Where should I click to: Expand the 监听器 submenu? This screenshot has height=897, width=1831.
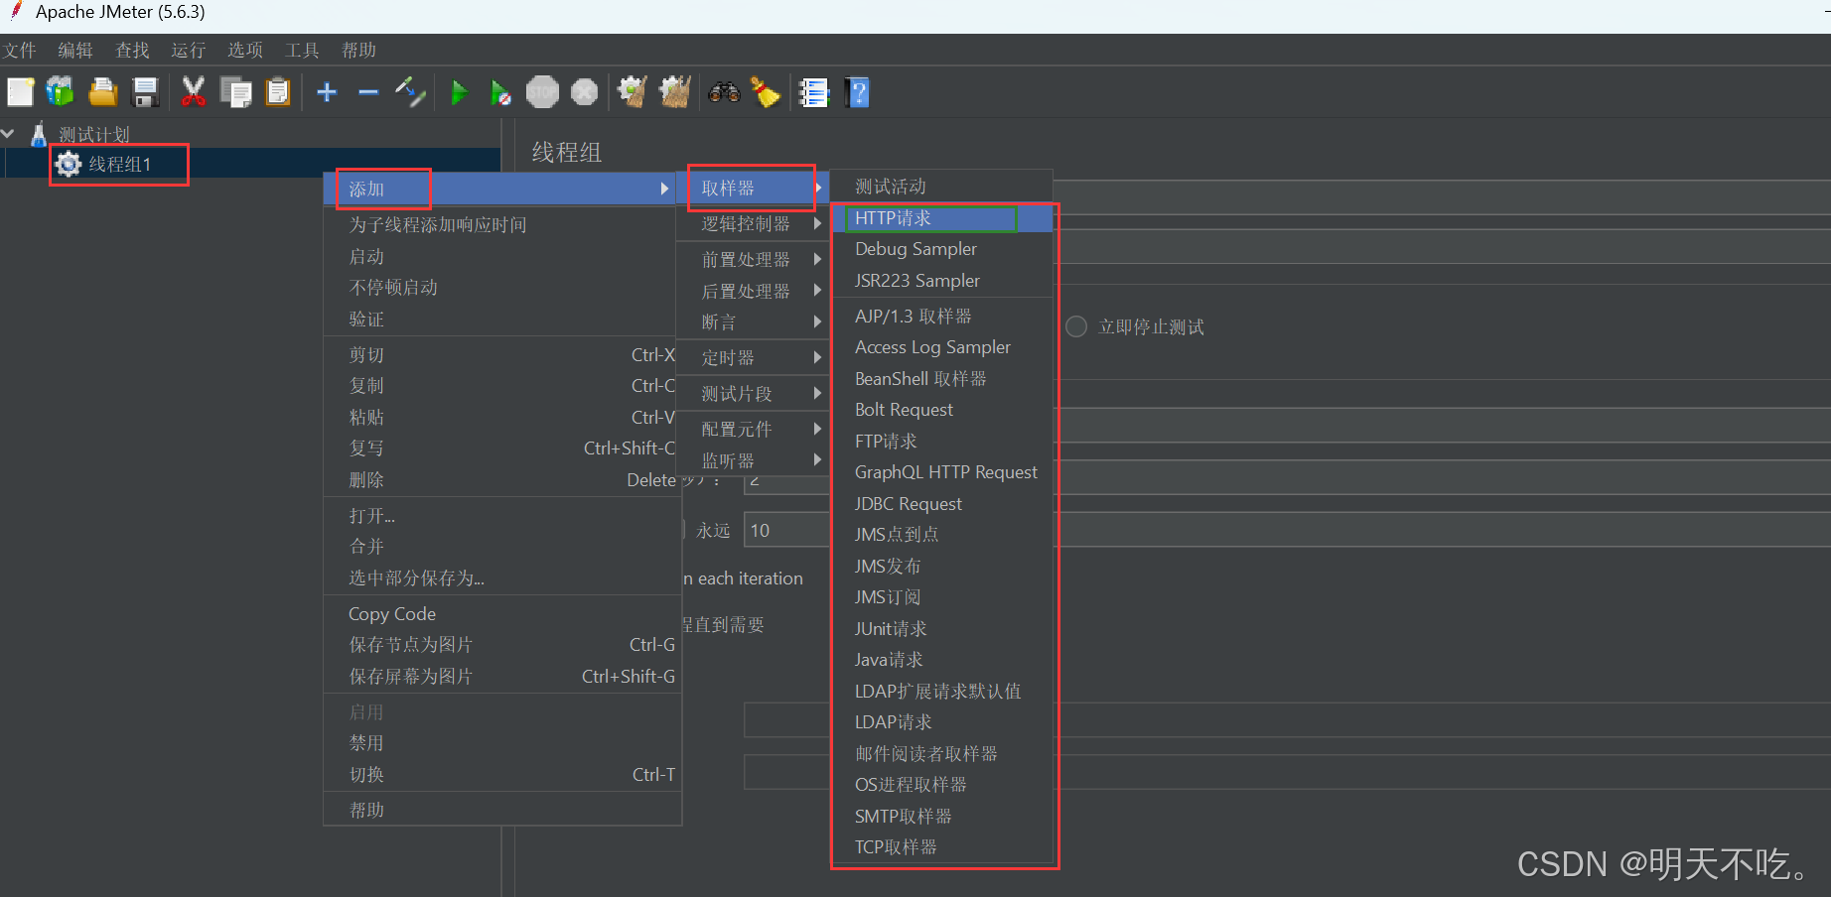tap(753, 460)
